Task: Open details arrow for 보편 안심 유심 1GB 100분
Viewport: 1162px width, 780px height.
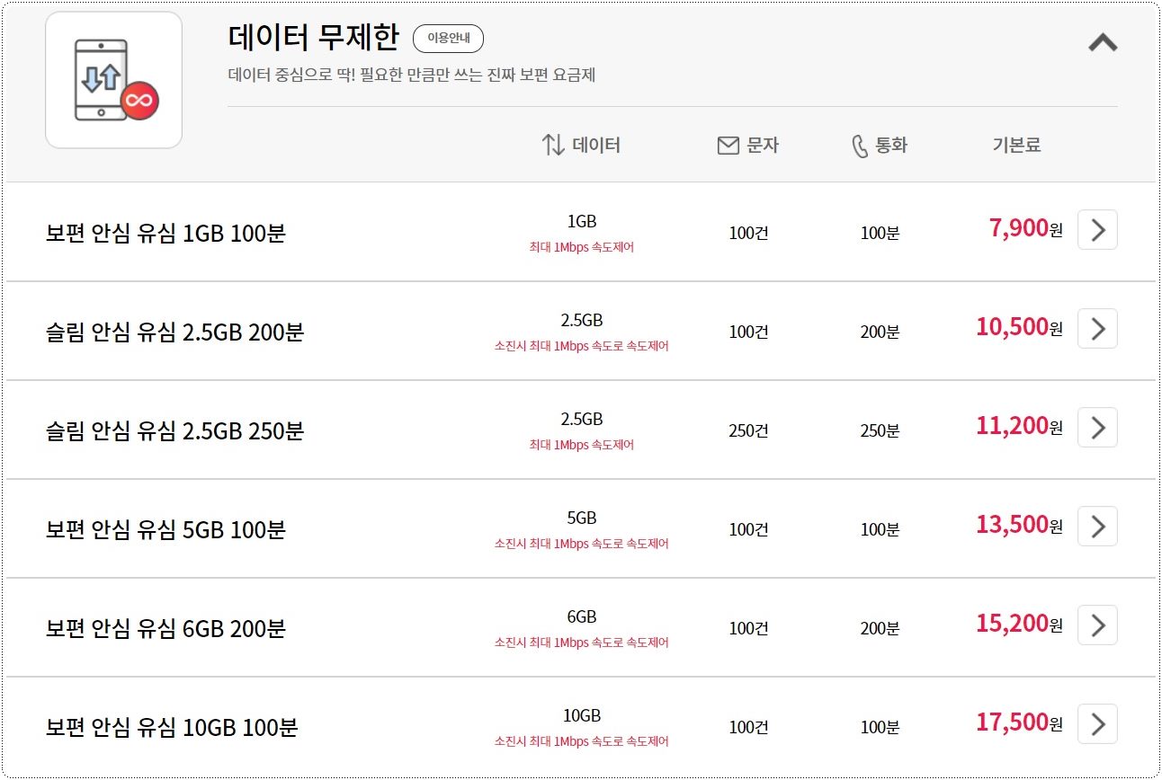Action: (1096, 230)
